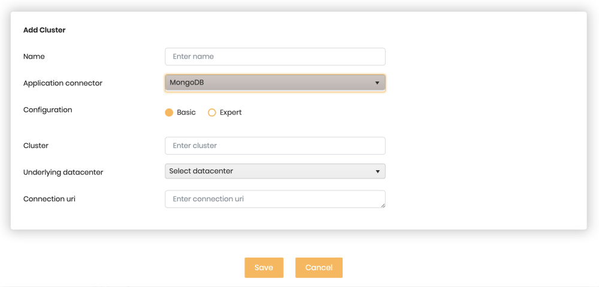Click the connection uri textarea resize handle
The width and height of the screenshot is (599, 287).
[x=383, y=206]
